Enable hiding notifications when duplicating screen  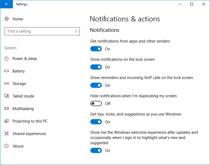96,104
